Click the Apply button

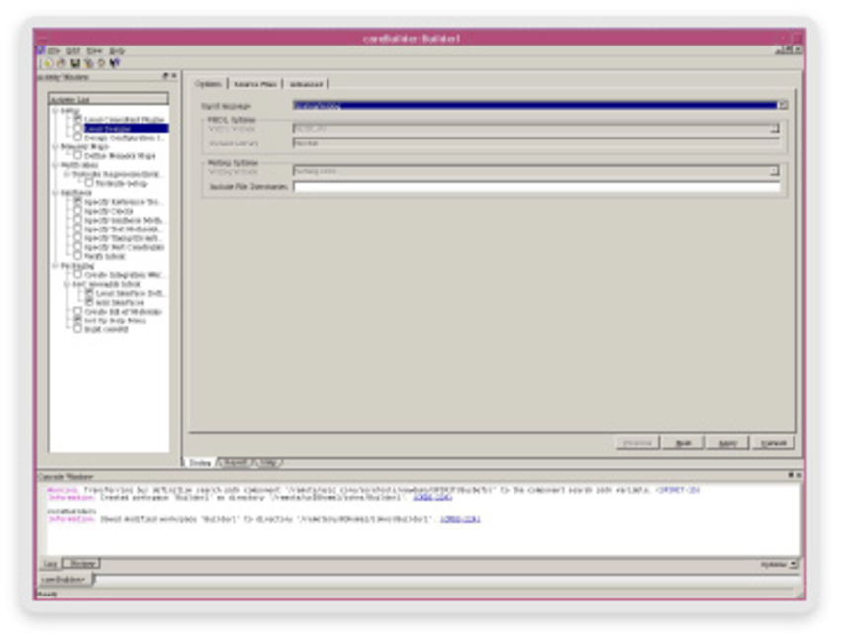coord(727,443)
